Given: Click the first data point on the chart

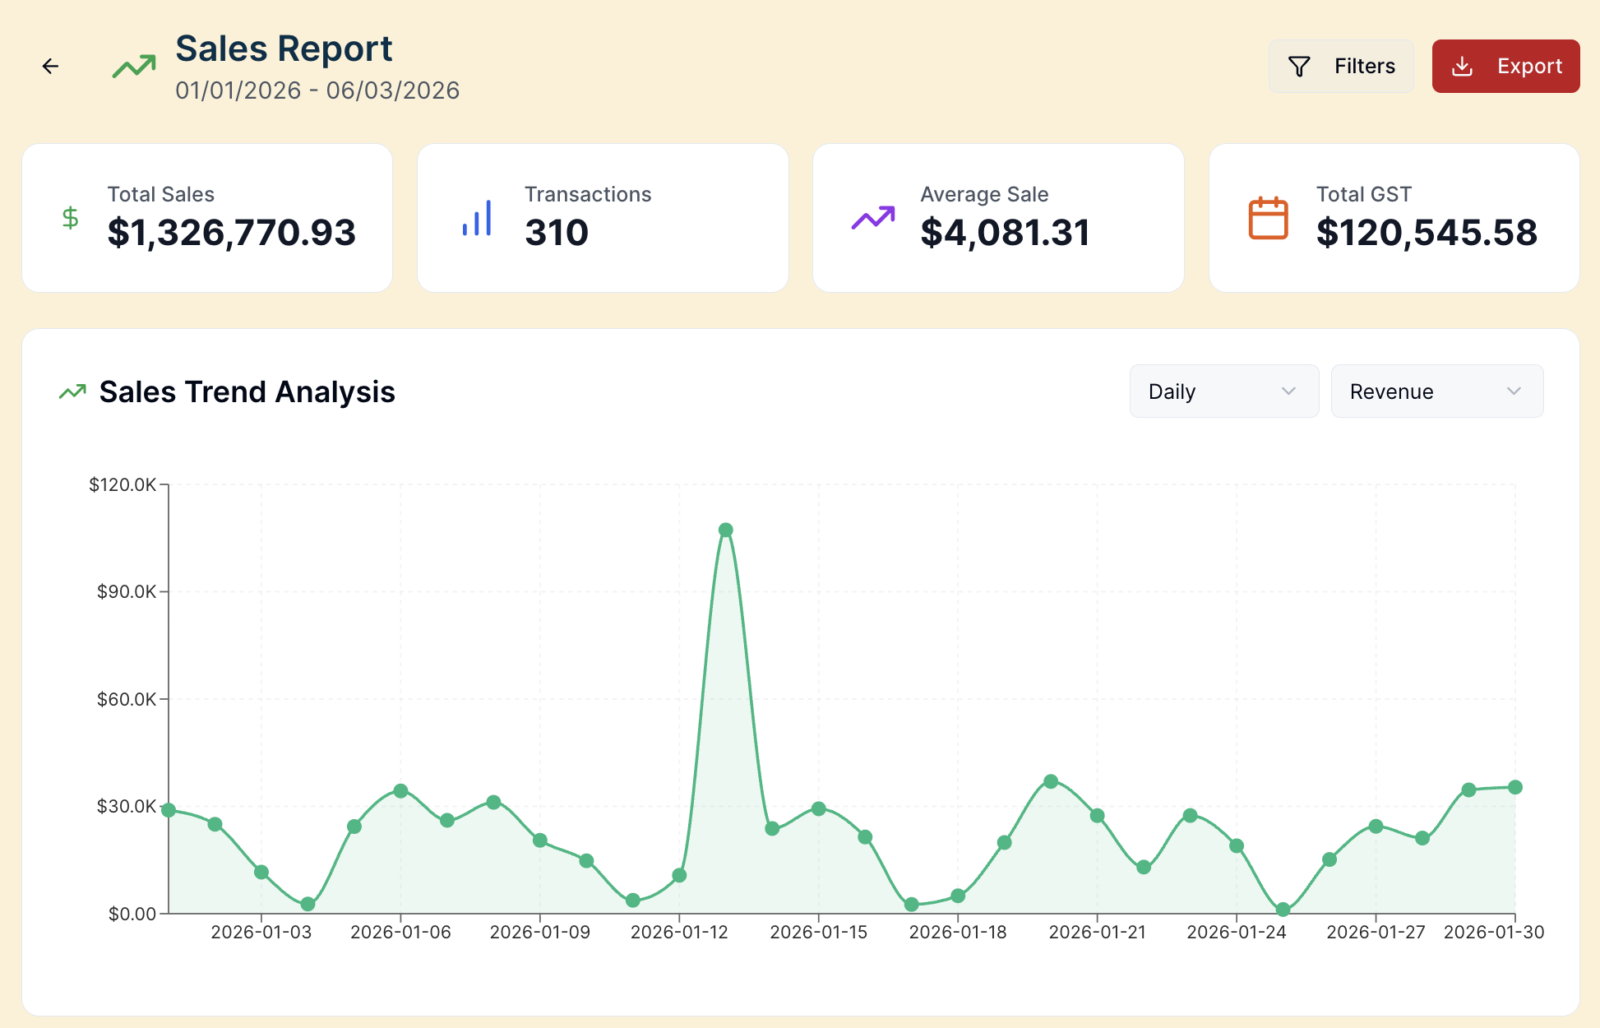Looking at the screenshot, I should (169, 810).
